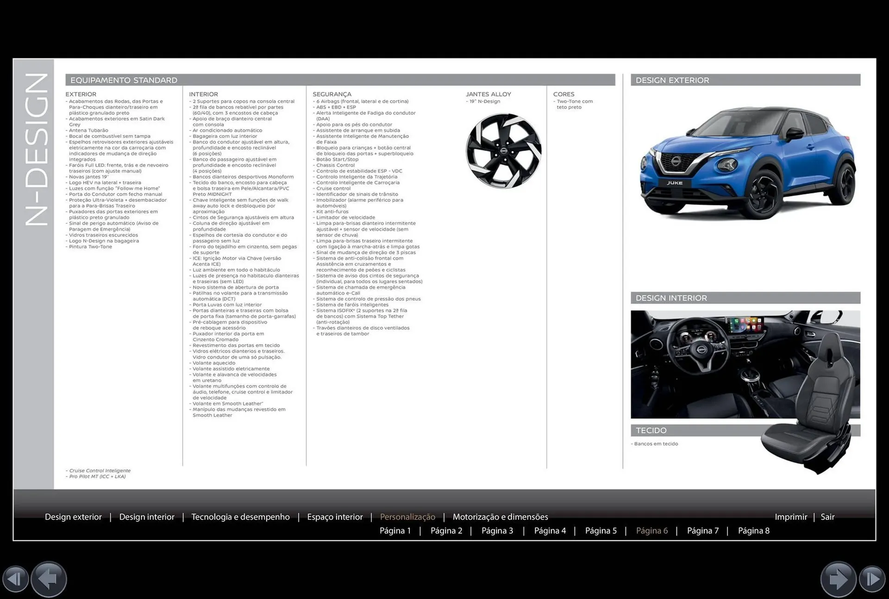
Task: Go to Página 3
Action: [x=497, y=530]
